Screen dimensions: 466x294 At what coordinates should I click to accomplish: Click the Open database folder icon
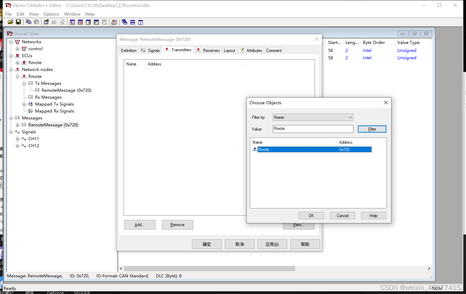coord(10,22)
